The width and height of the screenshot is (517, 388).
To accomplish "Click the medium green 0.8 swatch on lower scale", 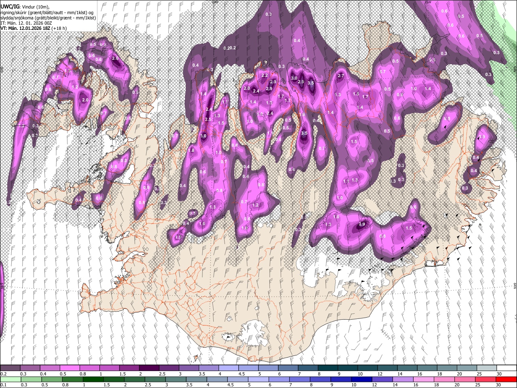I will pyautogui.click(x=72, y=380).
